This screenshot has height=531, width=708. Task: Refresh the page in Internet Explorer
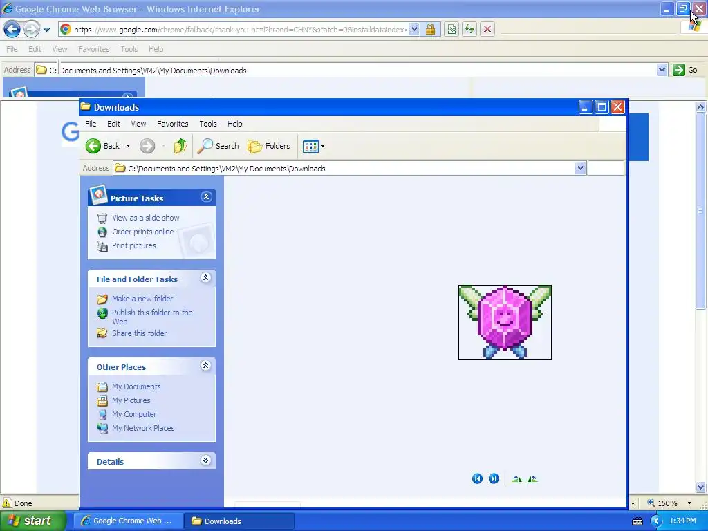[x=469, y=29]
